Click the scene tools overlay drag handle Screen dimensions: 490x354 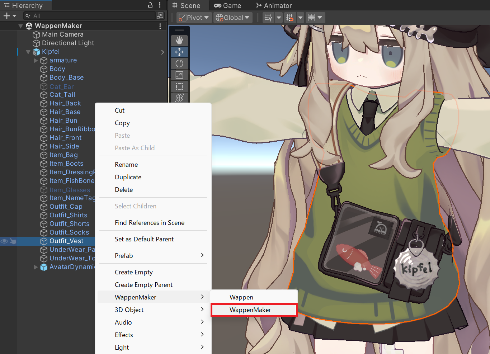[179, 30]
